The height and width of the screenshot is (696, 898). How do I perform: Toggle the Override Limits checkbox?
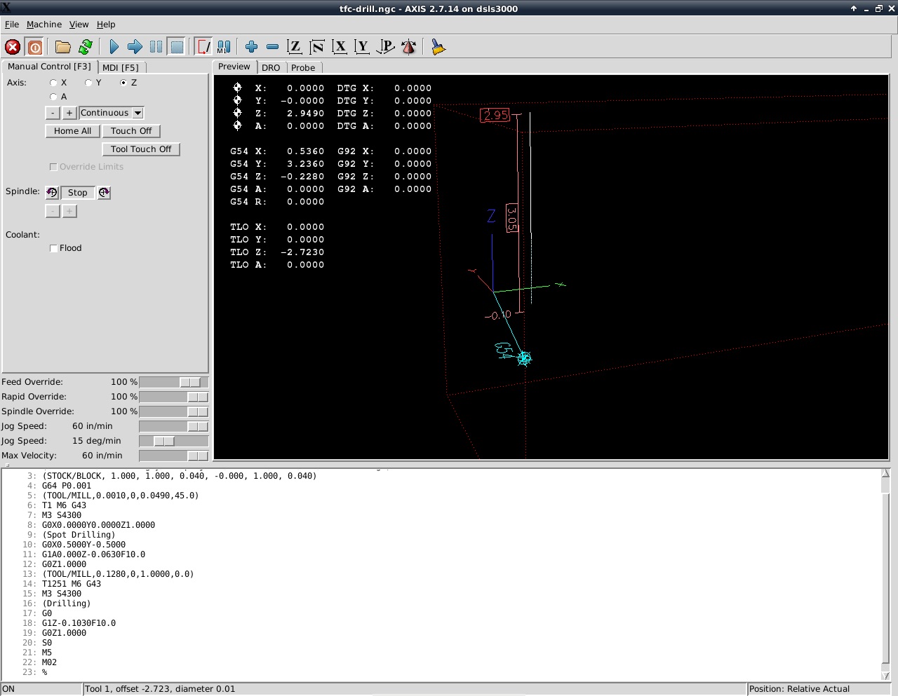(x=53, y=167)
